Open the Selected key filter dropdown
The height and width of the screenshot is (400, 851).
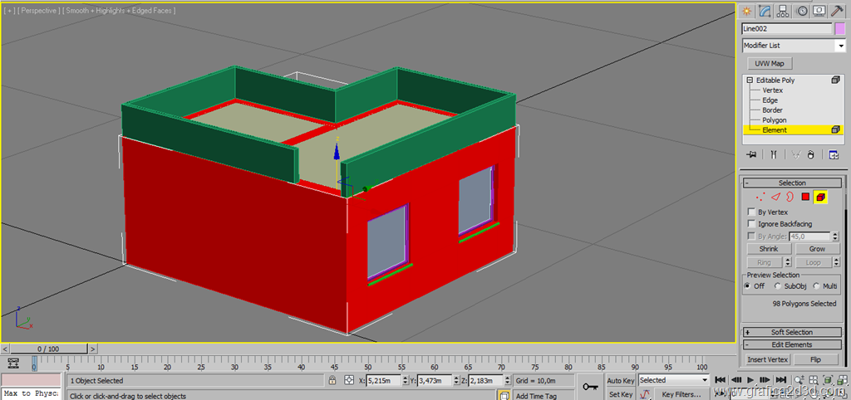tap(673, 380)
